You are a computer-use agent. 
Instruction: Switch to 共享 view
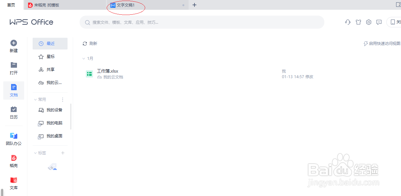tap(50, 69)
